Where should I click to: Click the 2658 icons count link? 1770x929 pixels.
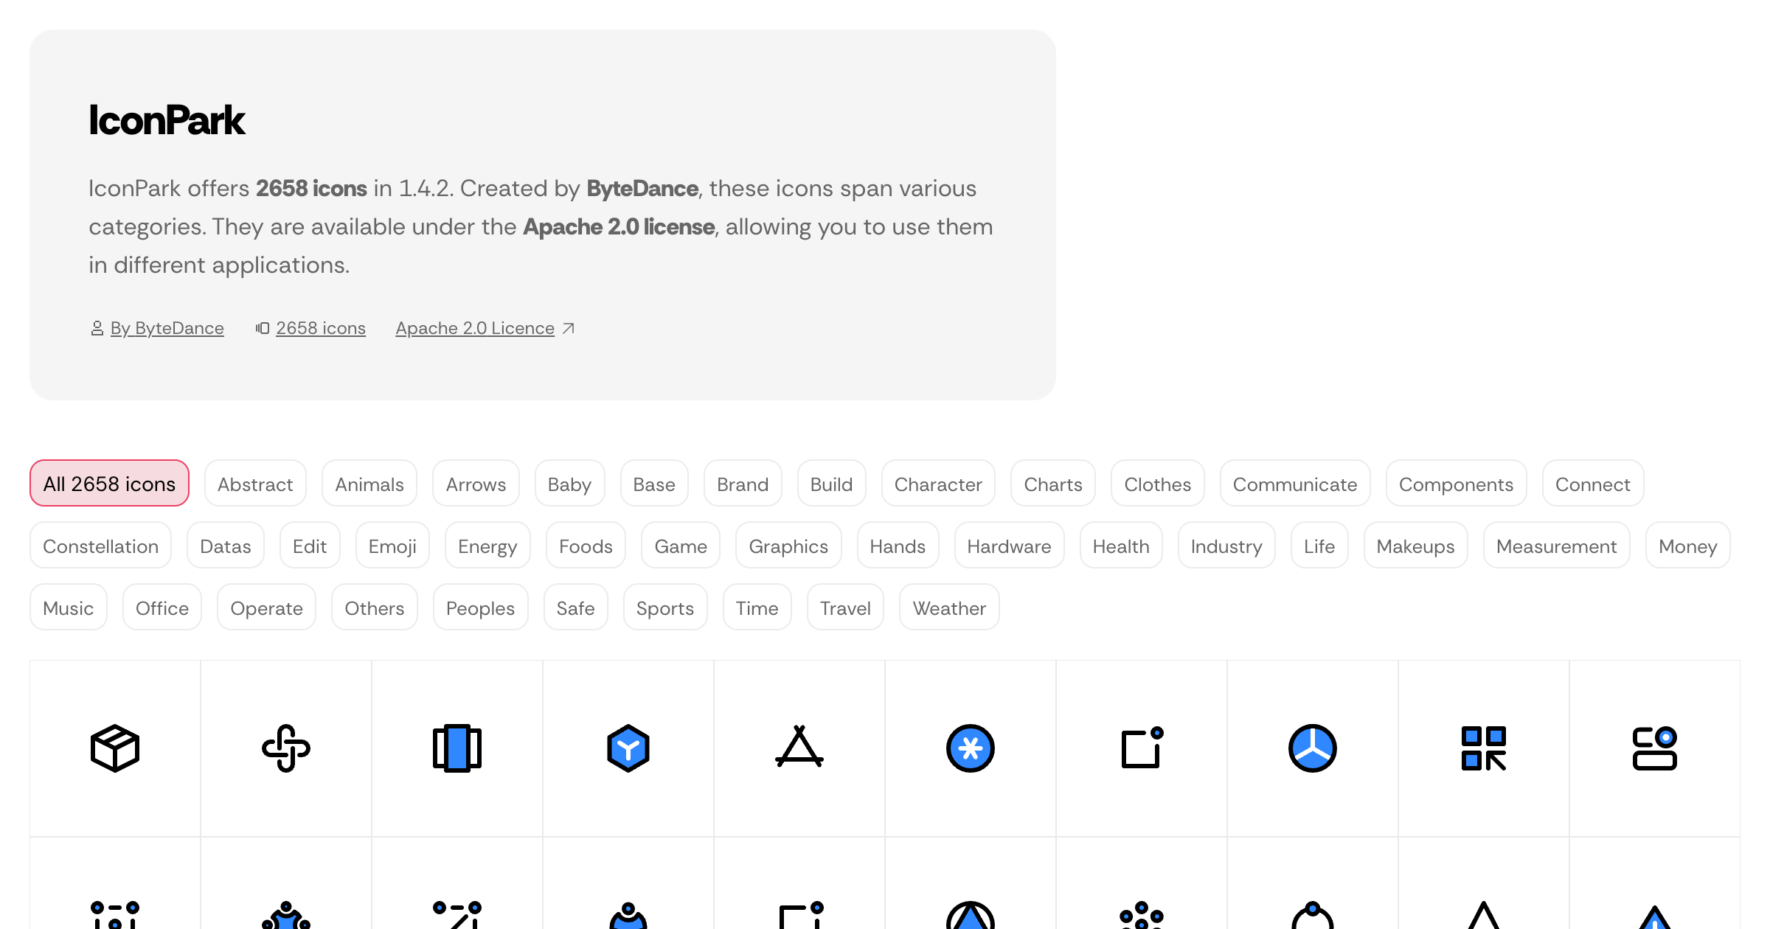pos(320,328)
